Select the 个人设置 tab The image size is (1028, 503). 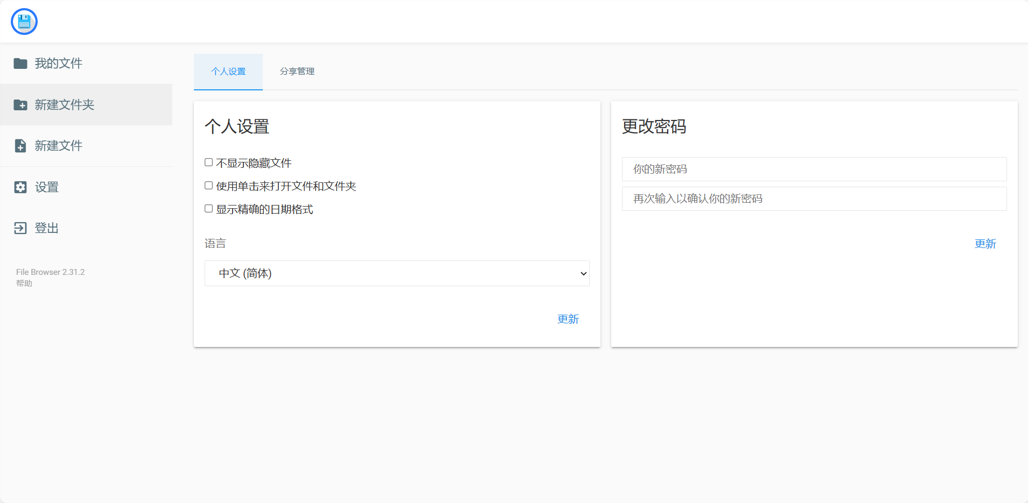[x=228, y=72]
